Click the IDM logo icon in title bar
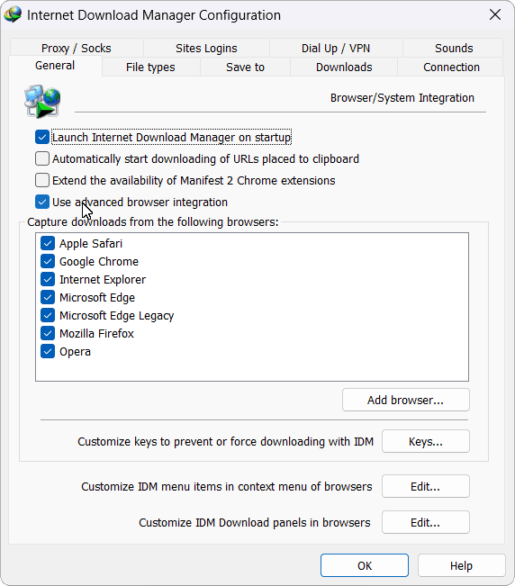This screenshot has width=515, height=586. point(14,15)
